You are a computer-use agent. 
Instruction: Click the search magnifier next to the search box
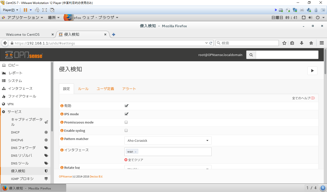pyautogui.click(x=251, y=54)
